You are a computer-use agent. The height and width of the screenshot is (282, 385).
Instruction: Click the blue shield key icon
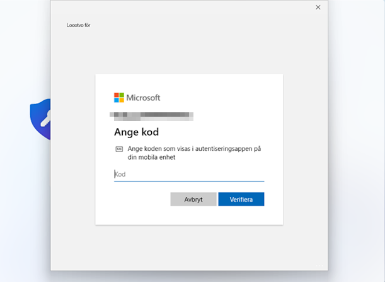[40, 119]
